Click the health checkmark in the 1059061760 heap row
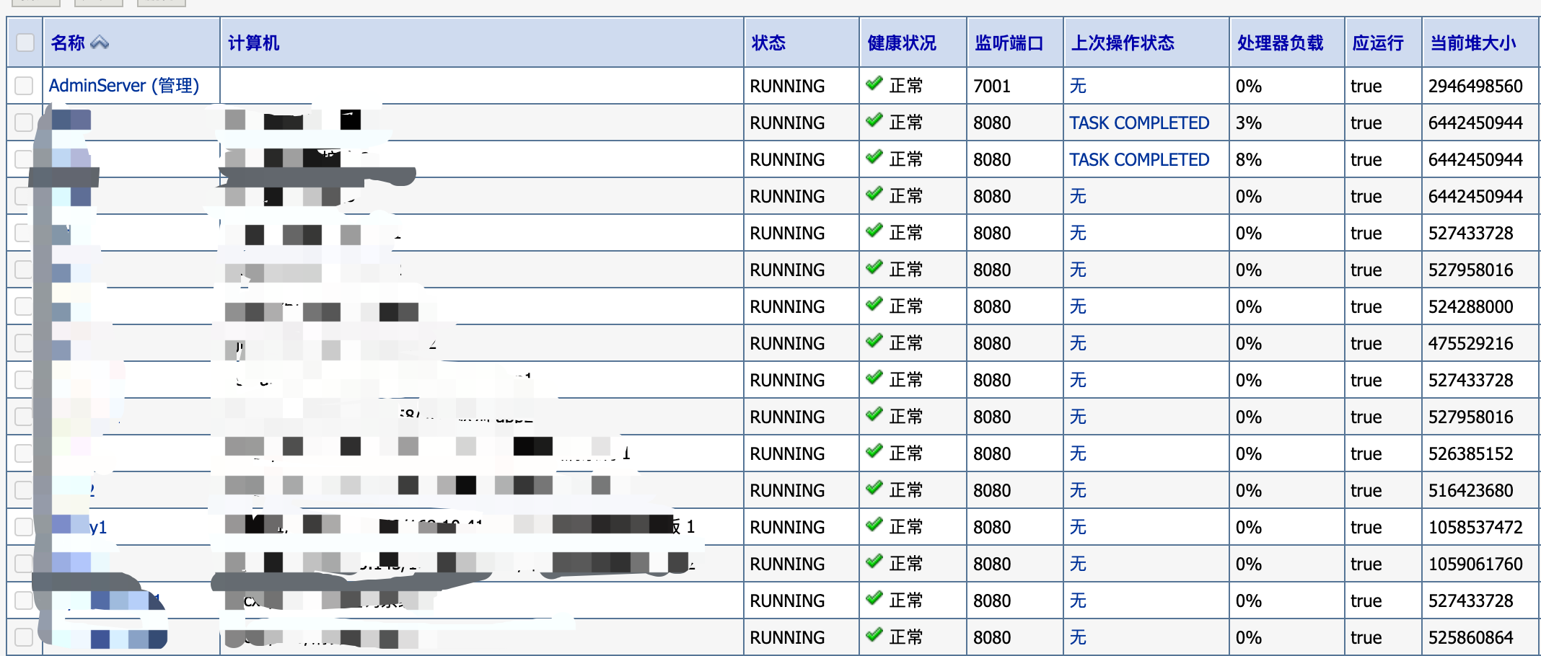This screenshot has height=656, width=1541. pos(874,562)
